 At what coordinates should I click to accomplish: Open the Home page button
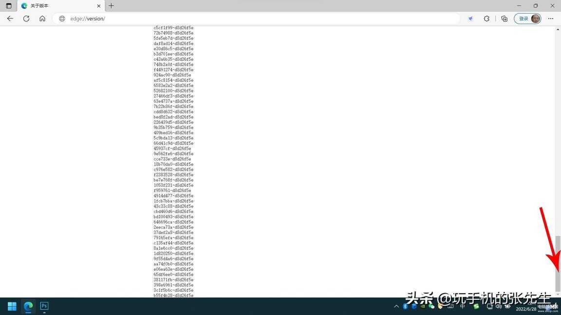(x=42, y=18)
